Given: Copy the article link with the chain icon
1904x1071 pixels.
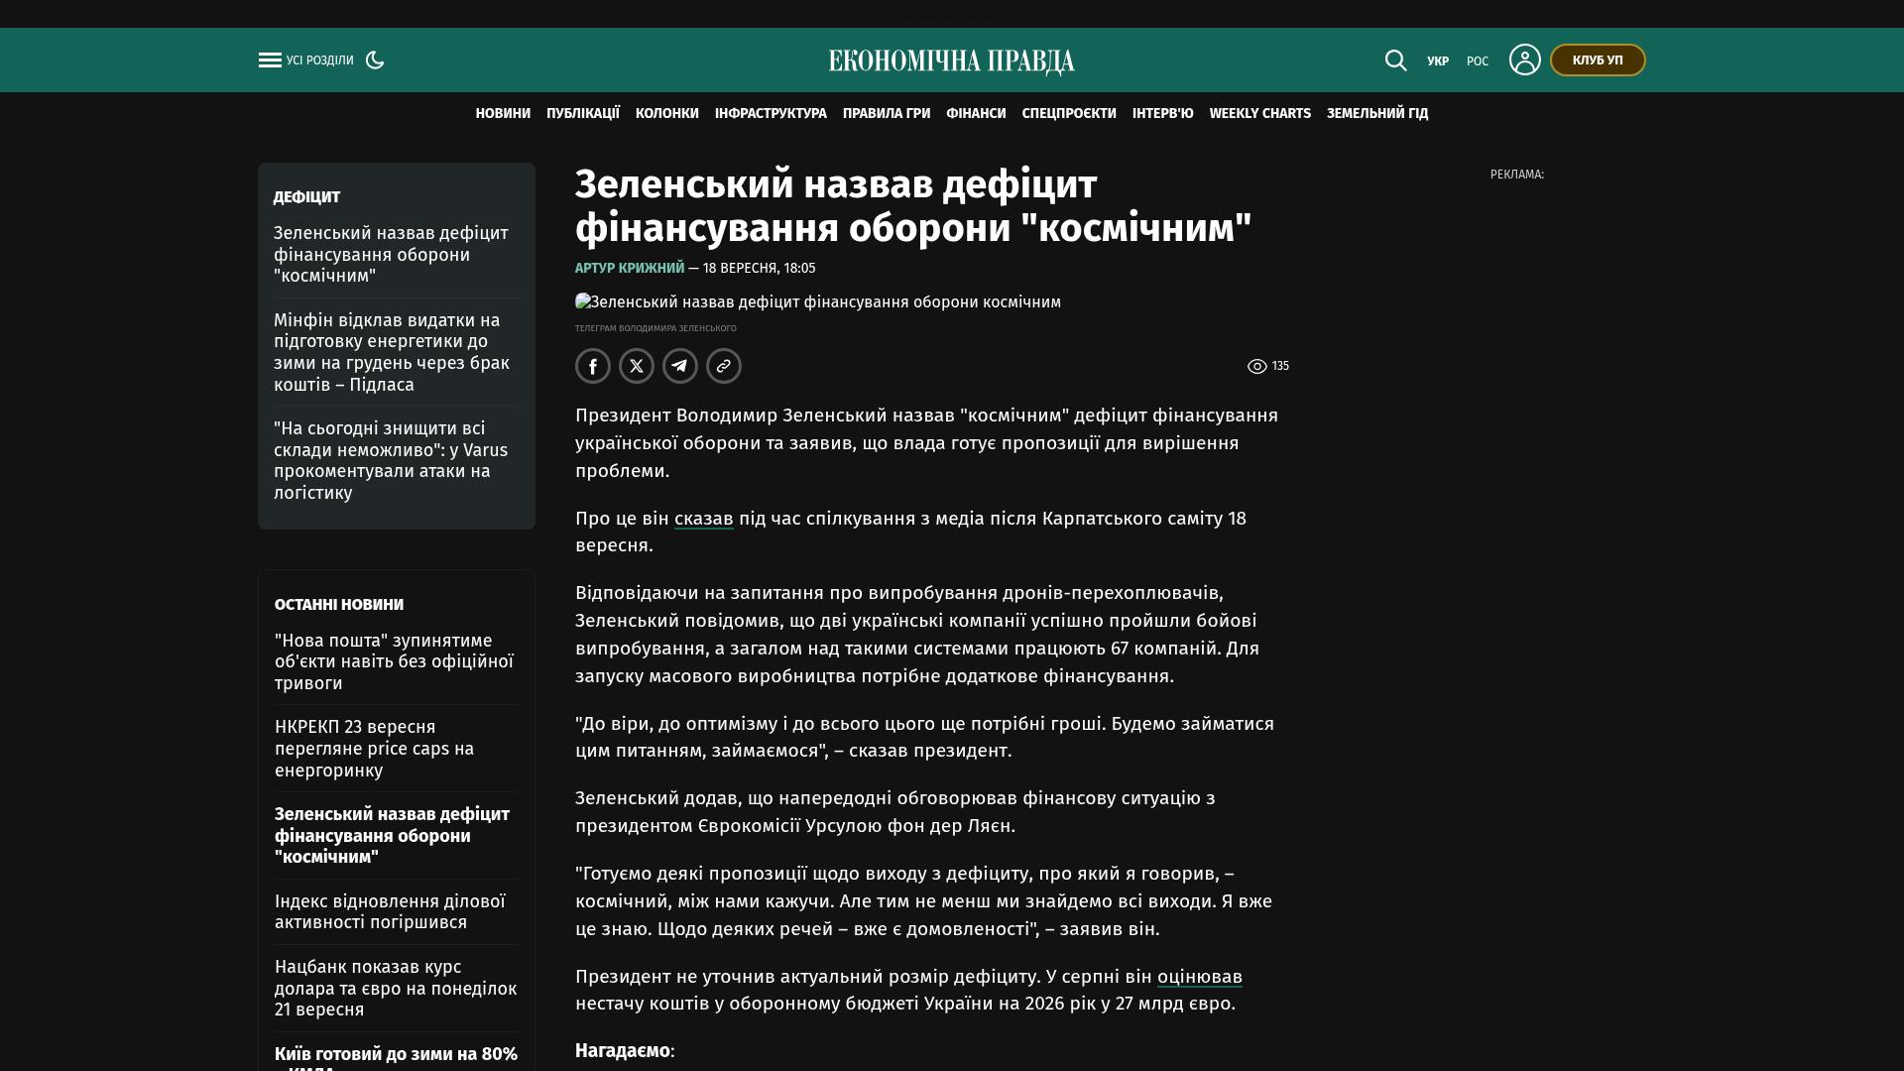Looking at the screenshot, I should [x=724, y=366].
